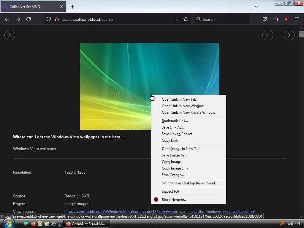The width and height of the screenshot is (304, 228).
Task: Select Save Link to Pocket
Action: pos(189,134)
